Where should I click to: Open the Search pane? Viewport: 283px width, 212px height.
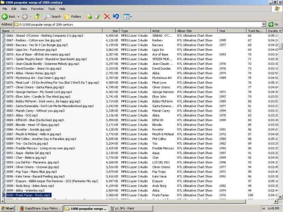(52, 17)
